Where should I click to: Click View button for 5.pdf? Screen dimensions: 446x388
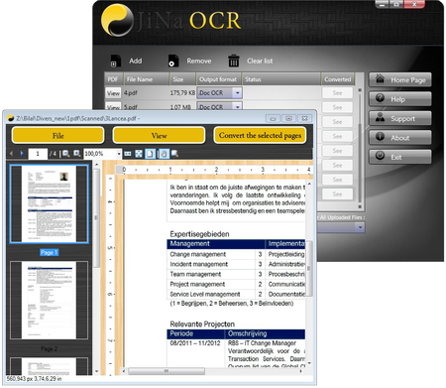113,107
